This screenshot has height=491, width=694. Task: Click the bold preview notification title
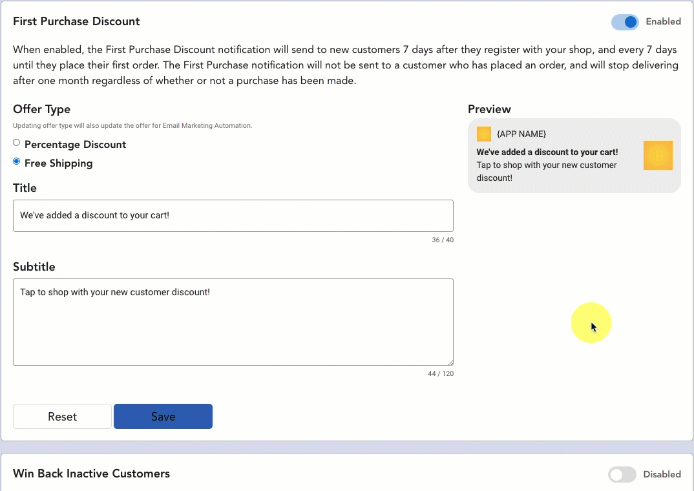point(547,152)
